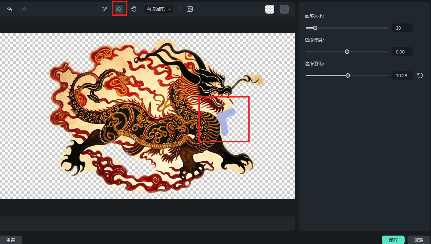431x244 pixels.
Task: Adjust the 边缘厚度 slider handle
Action: point(347,52)
